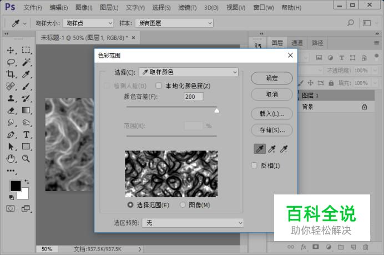
Task: Open the layers panel flyout menu
Action: 376,43
